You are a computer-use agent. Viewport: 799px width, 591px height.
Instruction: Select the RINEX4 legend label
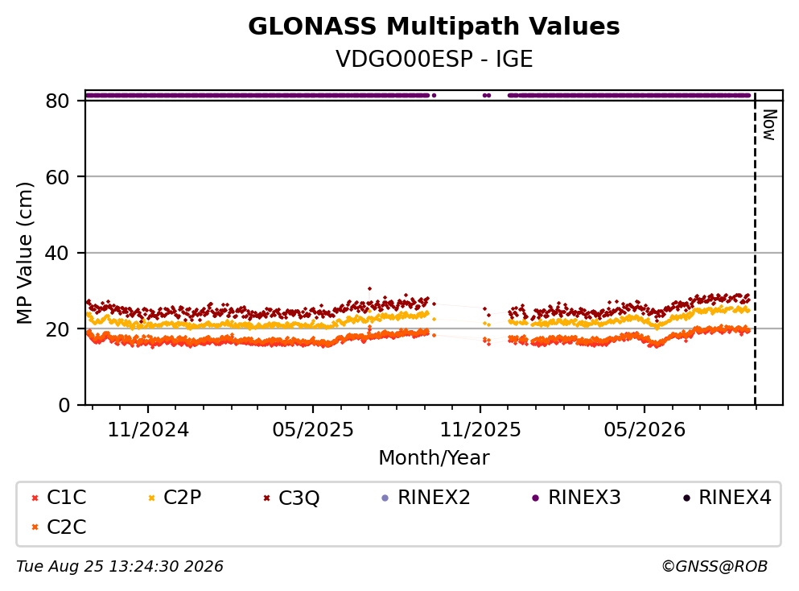(x=735, y=498)
